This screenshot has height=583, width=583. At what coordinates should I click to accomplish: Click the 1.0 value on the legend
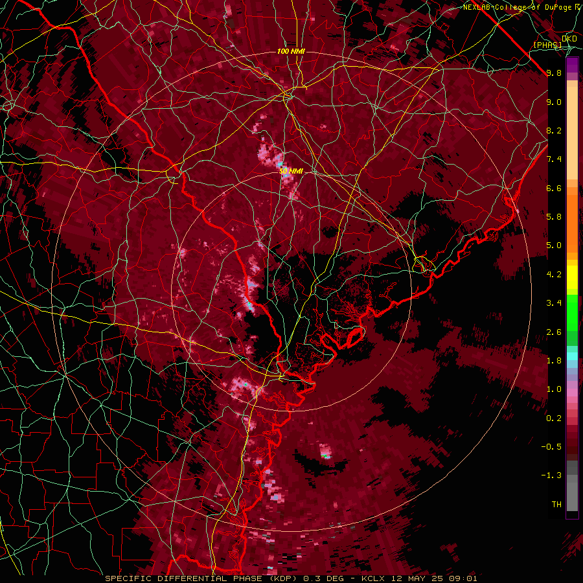tap(554, 389)
